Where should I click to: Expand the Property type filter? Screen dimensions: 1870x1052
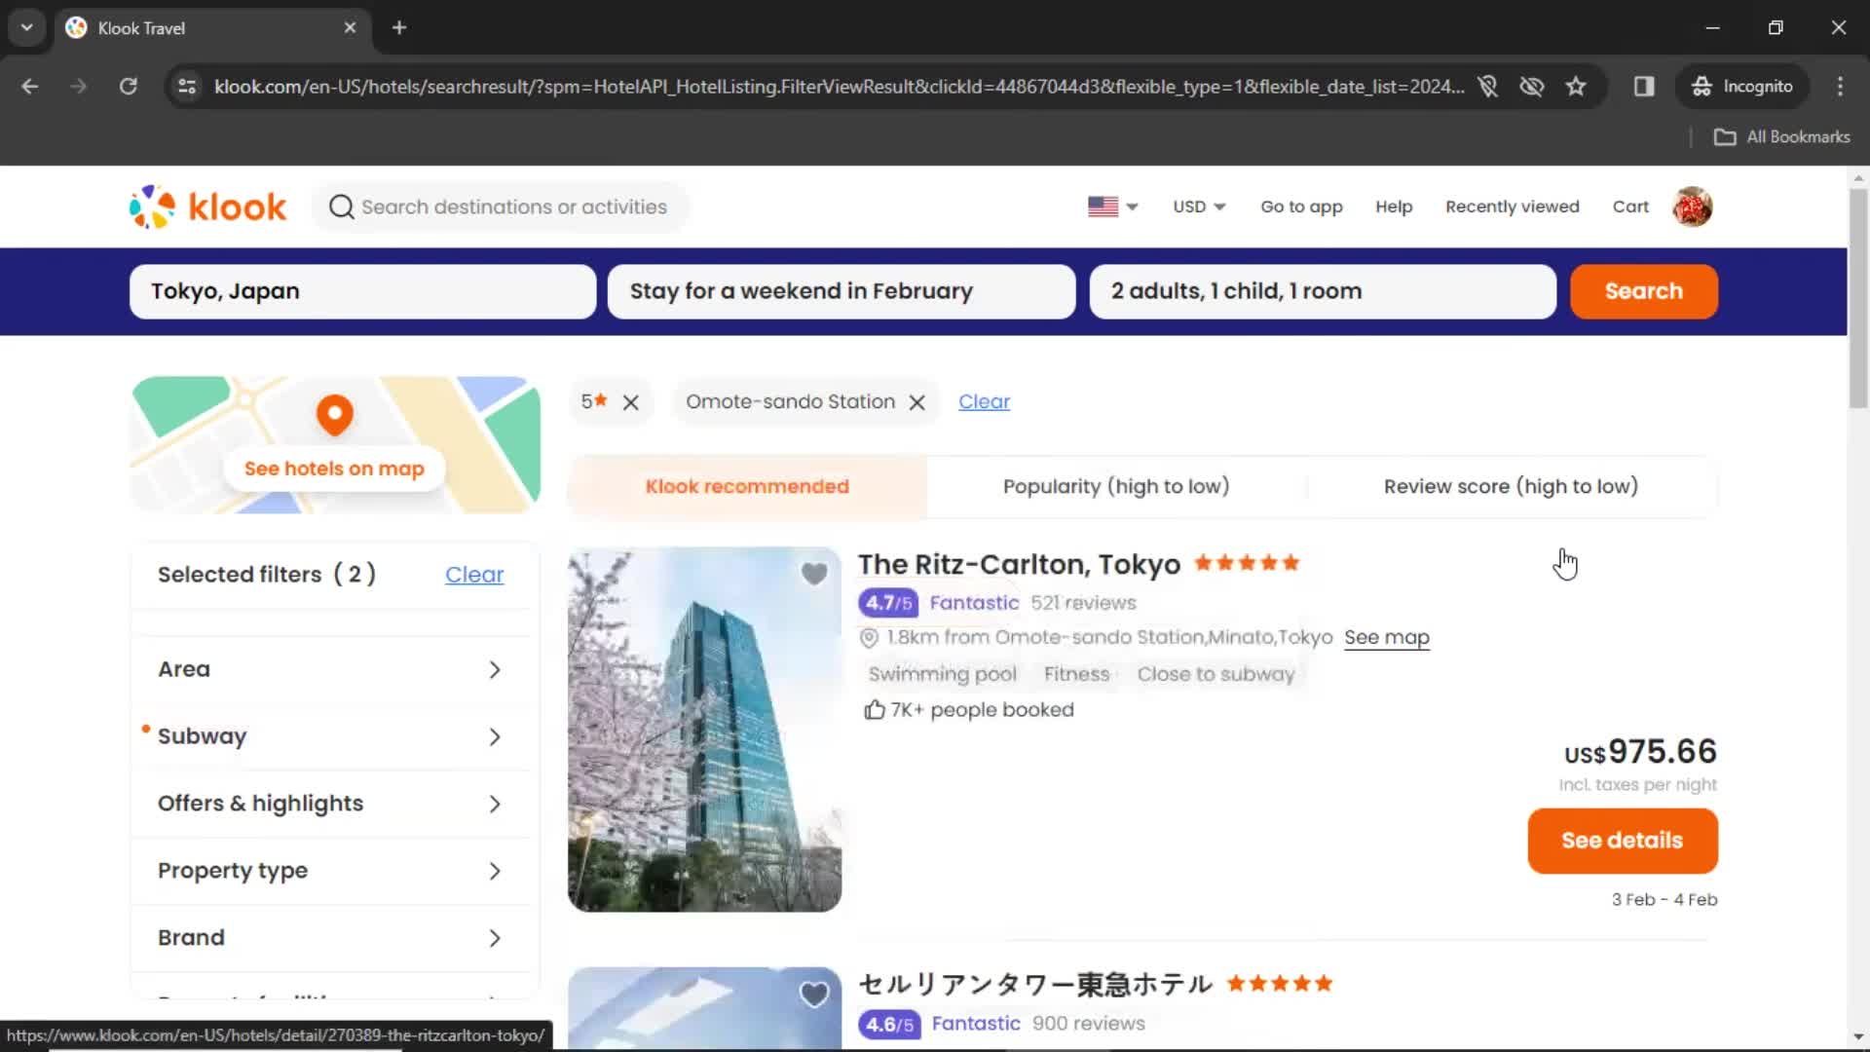331,872
